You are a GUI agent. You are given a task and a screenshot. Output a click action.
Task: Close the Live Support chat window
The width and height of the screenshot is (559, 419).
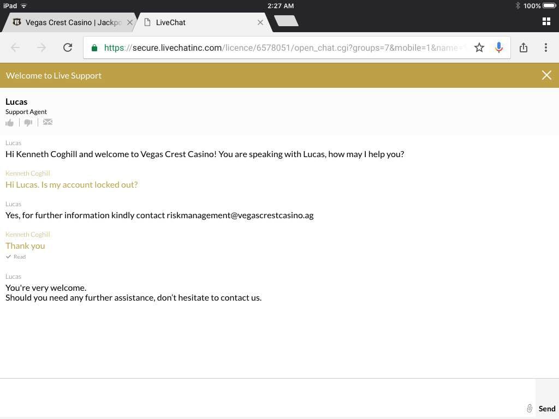tap(546, 75)
